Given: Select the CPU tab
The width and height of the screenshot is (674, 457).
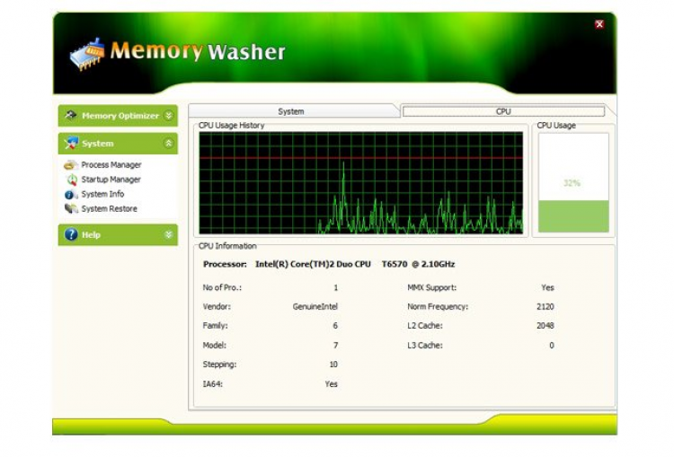Looking at the screenshot, I should 503,111.
